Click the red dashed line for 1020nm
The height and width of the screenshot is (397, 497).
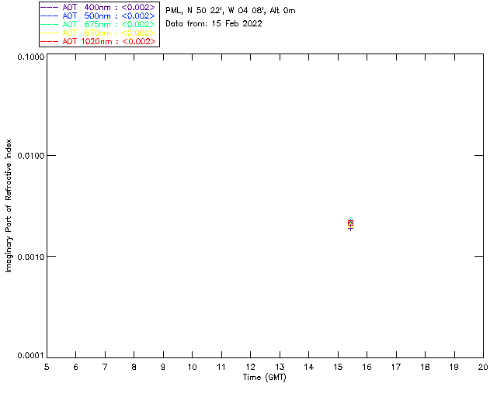point(50,41)
